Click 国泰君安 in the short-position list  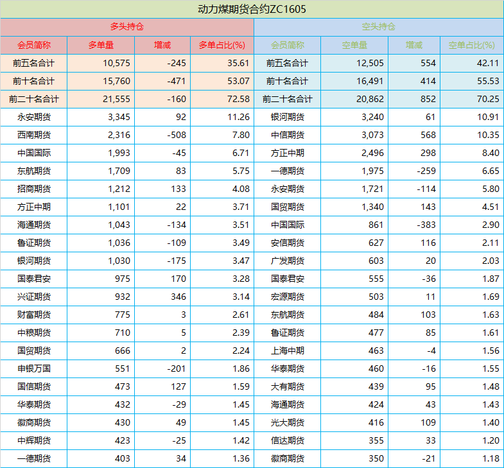point(288,279)
